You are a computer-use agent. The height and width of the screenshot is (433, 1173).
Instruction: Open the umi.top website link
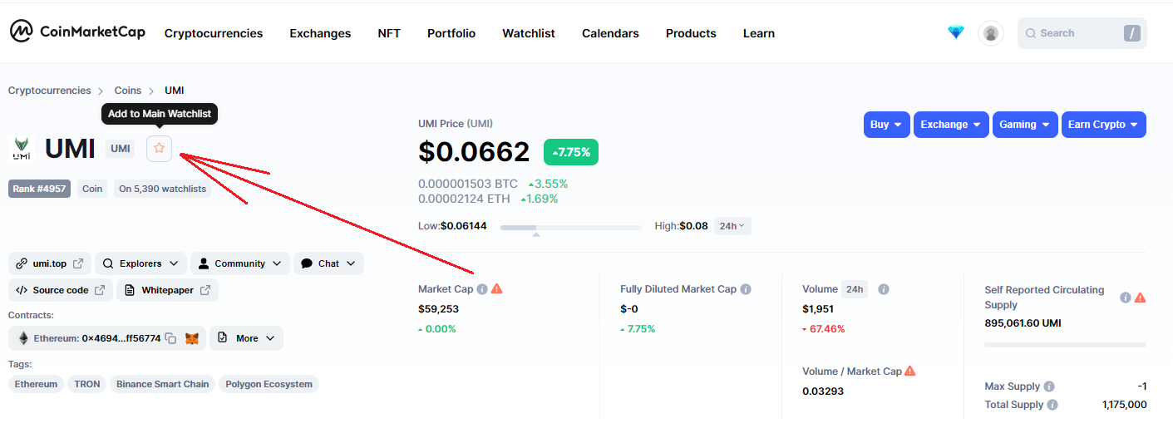pos(50,263)
